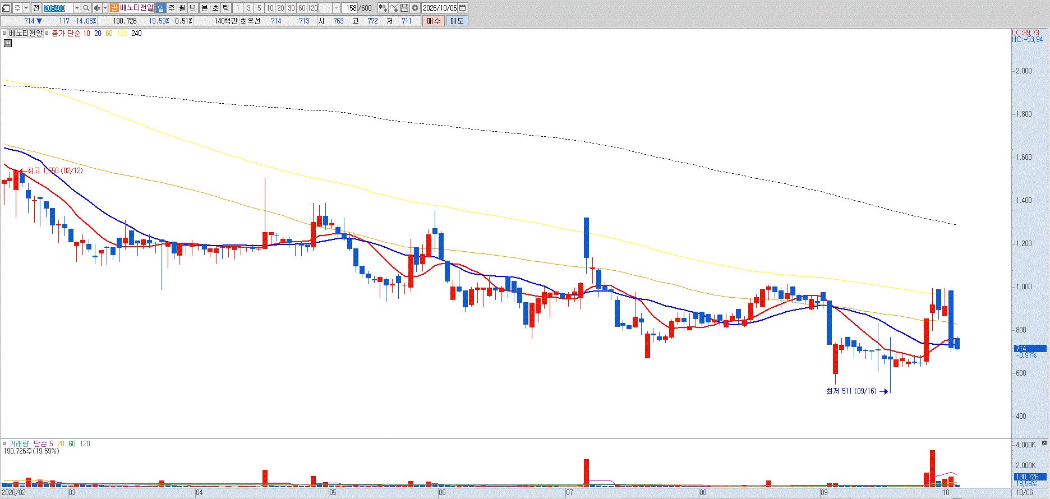Select the seconds (초) chart period
The width and height of the screenshot is (1050, 499).
click(x=215, y=8)
